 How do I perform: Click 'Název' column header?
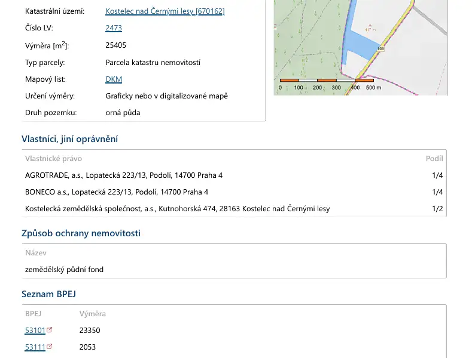pyautogui.click(x=36, y=253)
